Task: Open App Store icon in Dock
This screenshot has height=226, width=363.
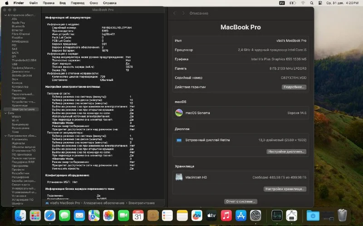Action: 241,216
